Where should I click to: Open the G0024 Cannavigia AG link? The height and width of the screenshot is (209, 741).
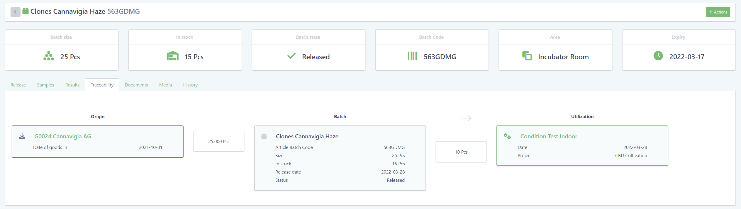click(63, 136)
